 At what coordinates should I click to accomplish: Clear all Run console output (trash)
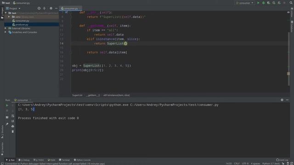coord(12,132)
